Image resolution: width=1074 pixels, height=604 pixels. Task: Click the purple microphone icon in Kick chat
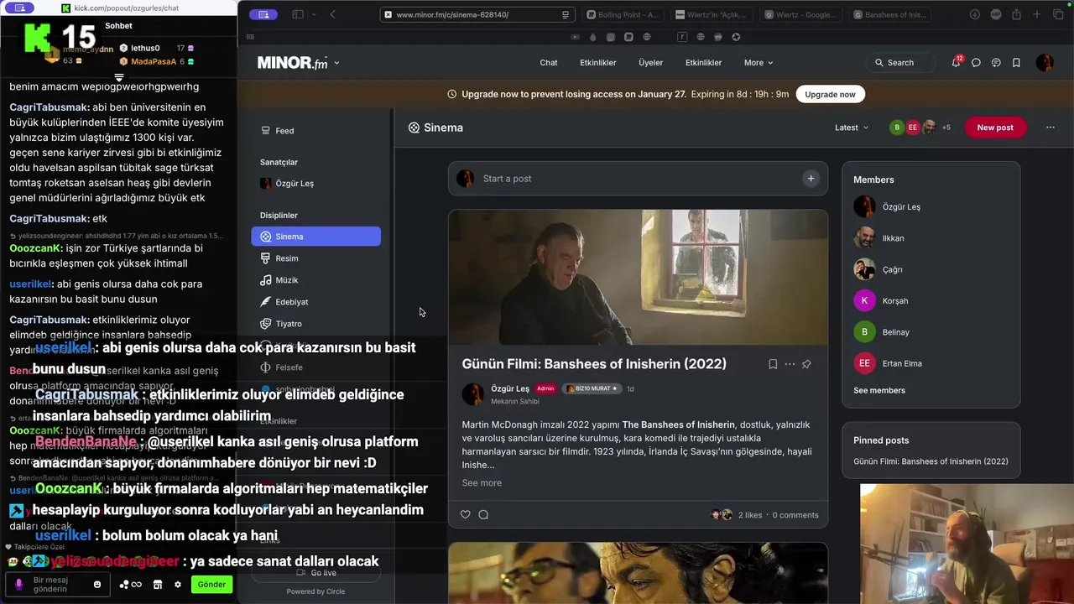(18, 584)
